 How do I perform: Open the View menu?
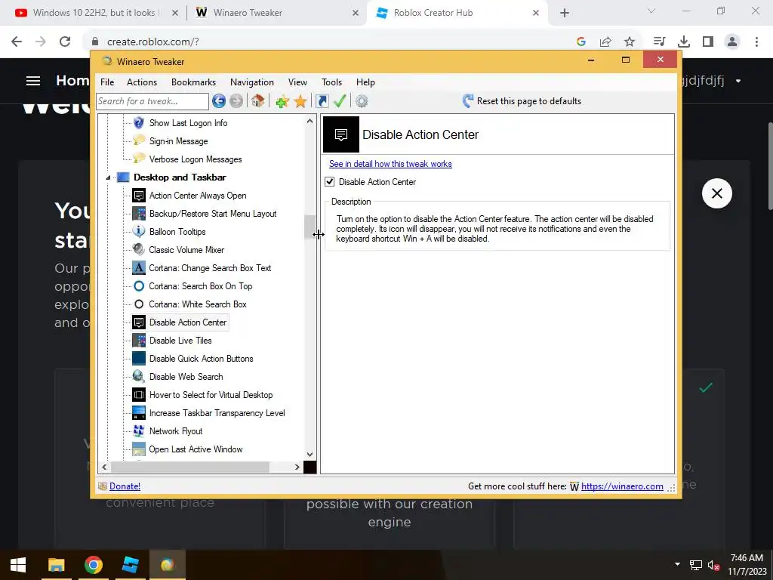pos(297,82)
